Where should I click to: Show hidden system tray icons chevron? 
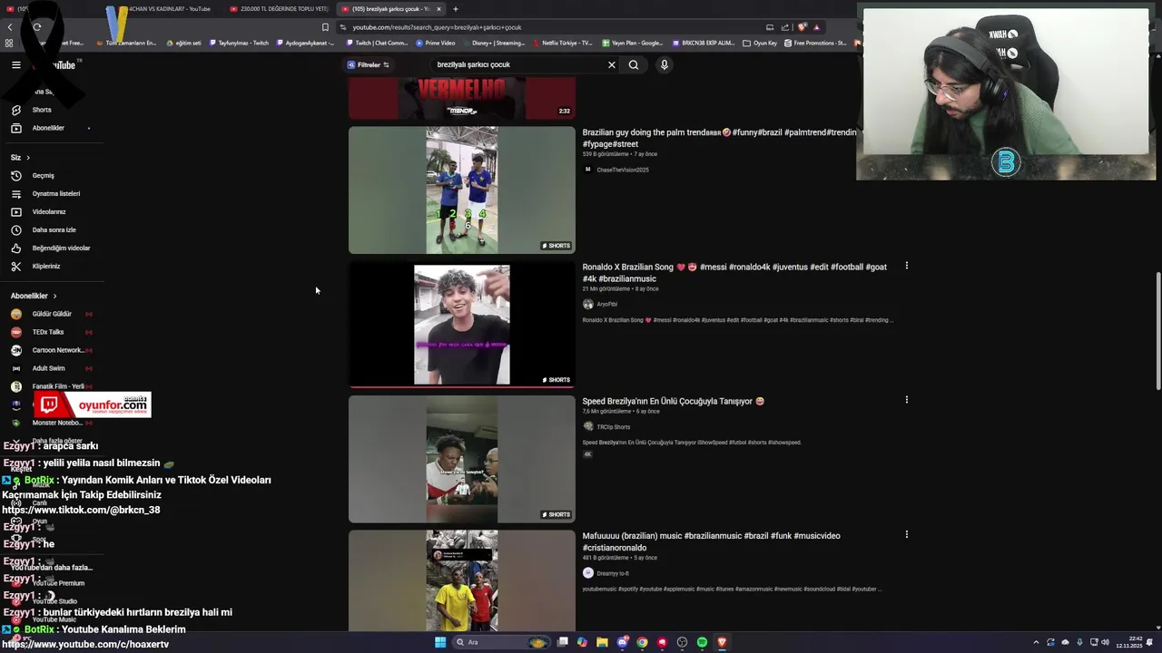[x=1036, y=642]
